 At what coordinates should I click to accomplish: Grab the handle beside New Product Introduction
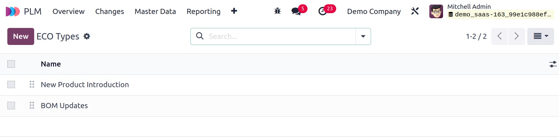(x=32, y=84)
